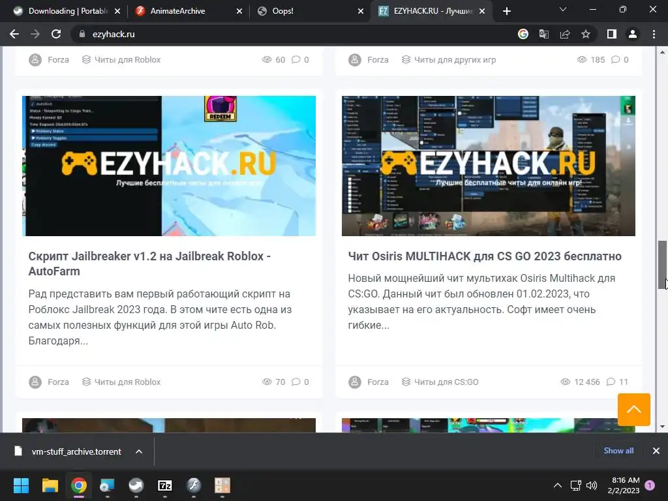Viewport: 668px width, 501px height.
Task: Close the AnimateArchive tab
Action: point(239,11)
